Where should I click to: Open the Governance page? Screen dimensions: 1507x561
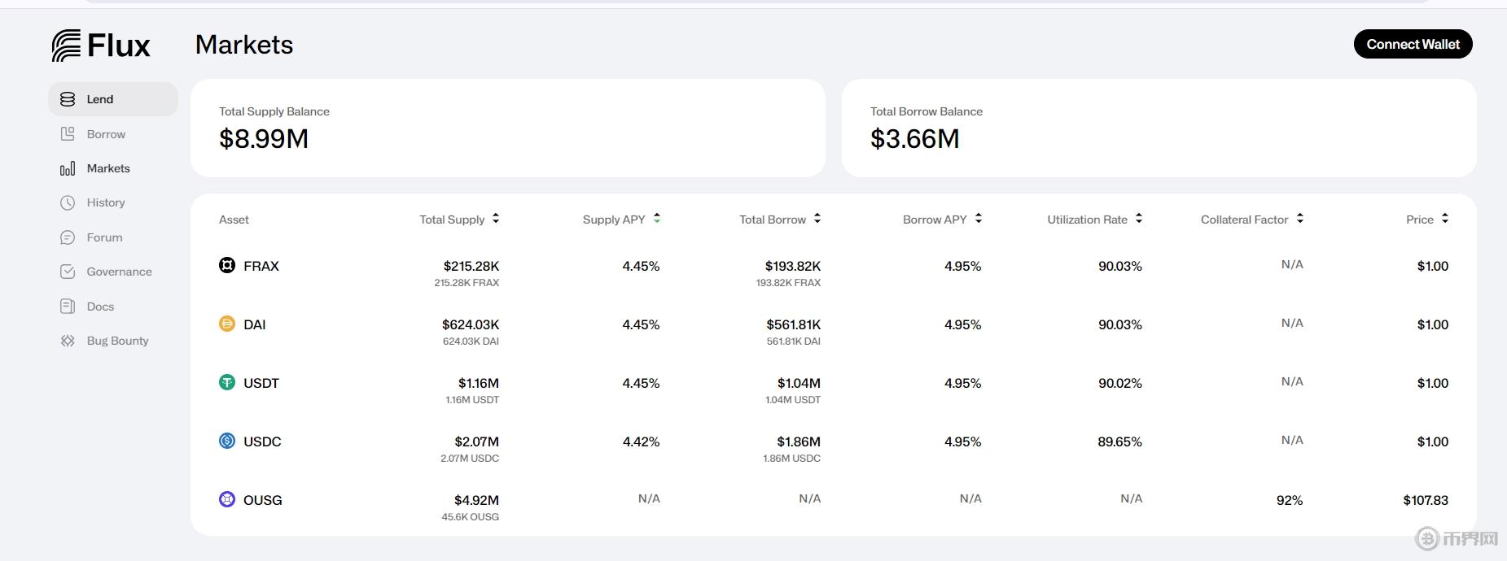[113, 272]
